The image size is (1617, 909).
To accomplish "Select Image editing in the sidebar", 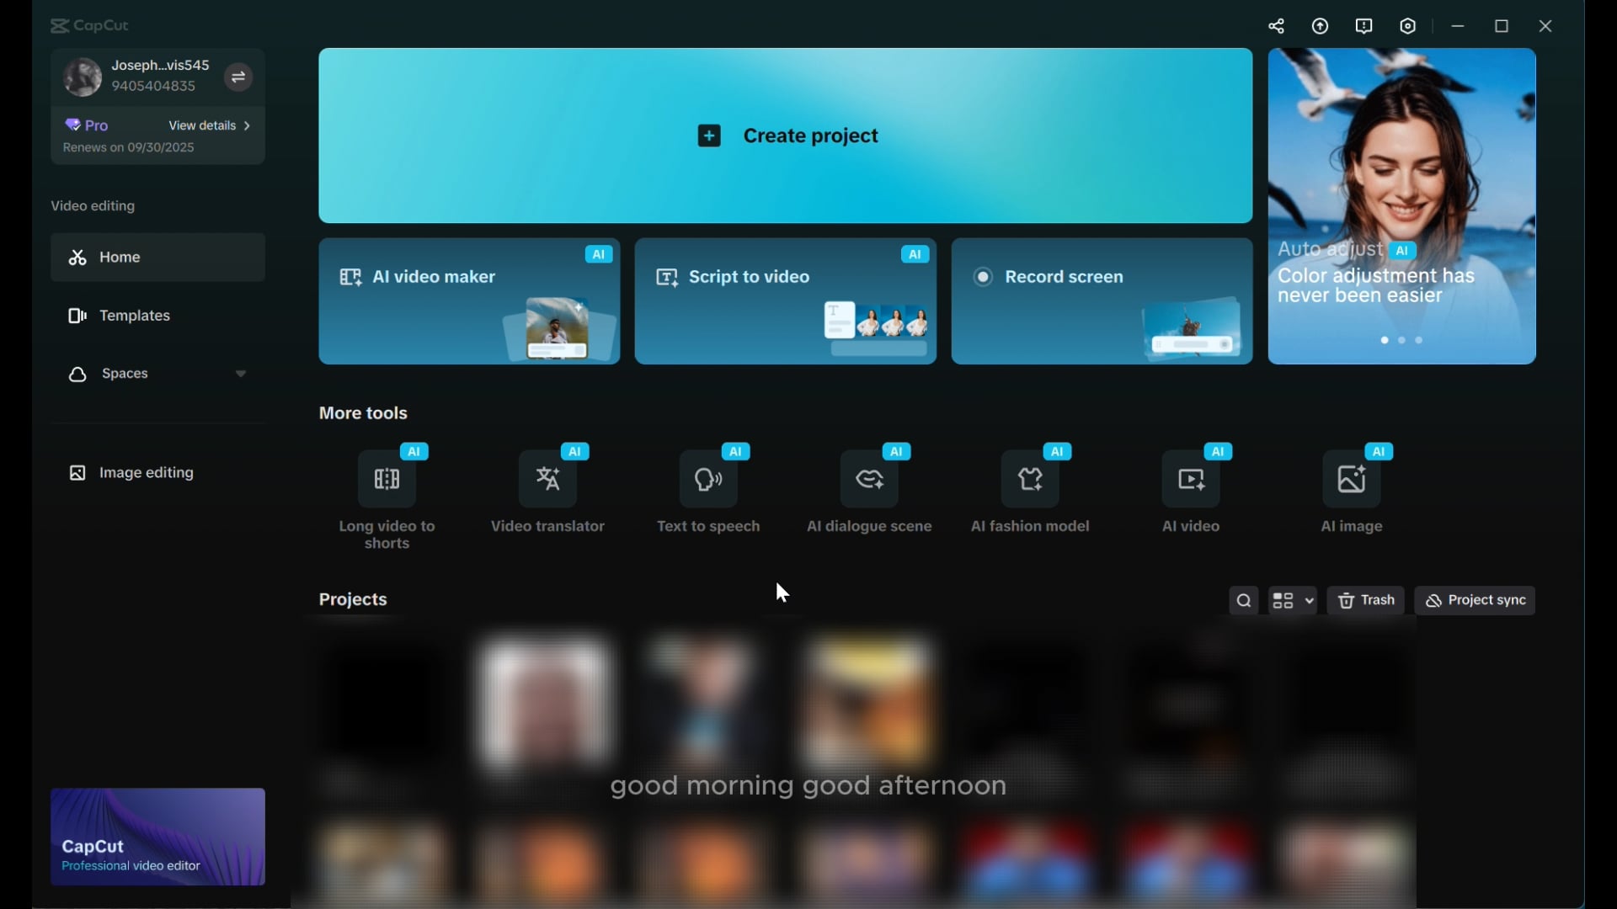I will [x=146, y=473].
